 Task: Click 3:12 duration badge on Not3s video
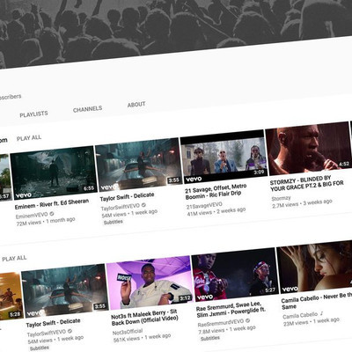coord(186,298)
